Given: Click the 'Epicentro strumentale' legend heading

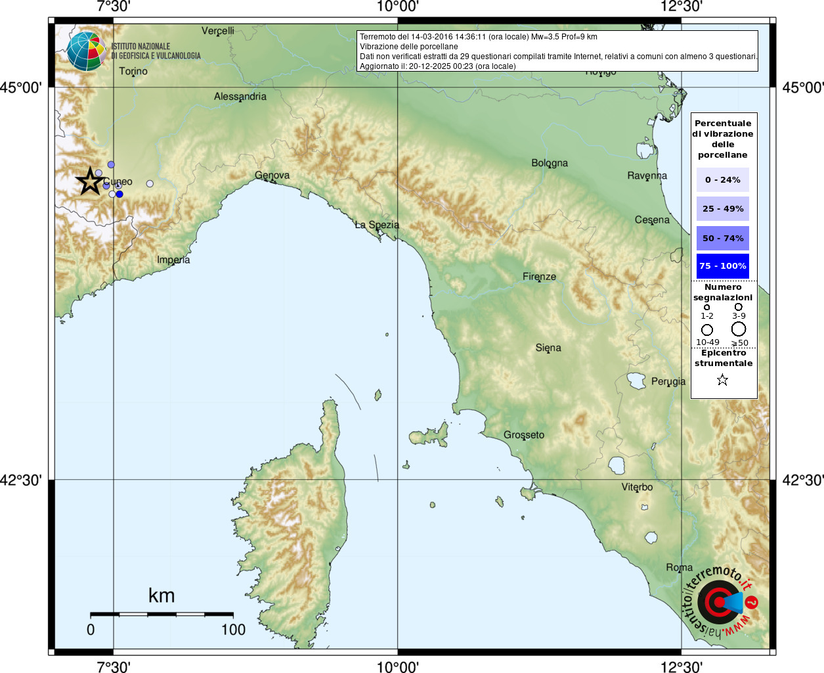Looking at the screenshot, I should point(724,358).
